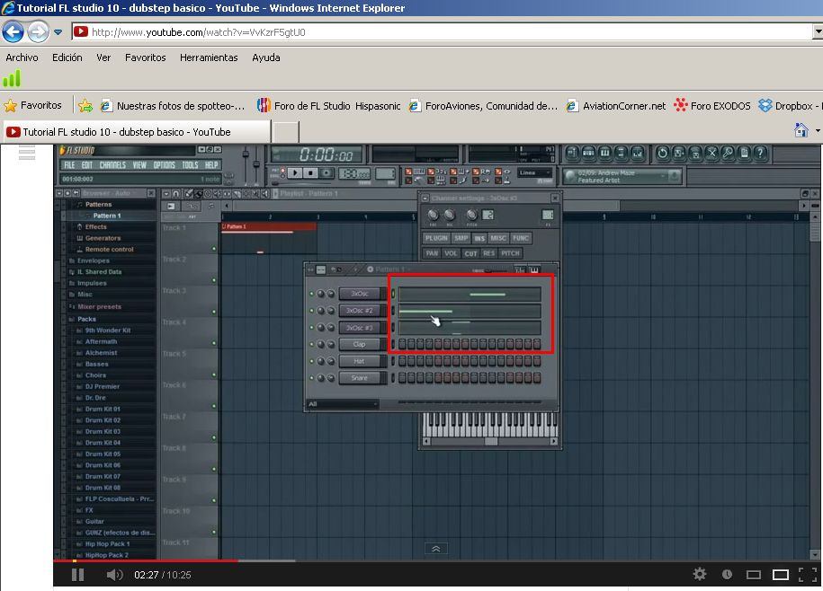
Task: Toggle the green mute LED for Clap channel
Action: tap(312, 345)
